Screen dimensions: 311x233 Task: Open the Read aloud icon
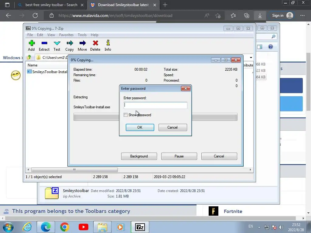click(207, 15)
